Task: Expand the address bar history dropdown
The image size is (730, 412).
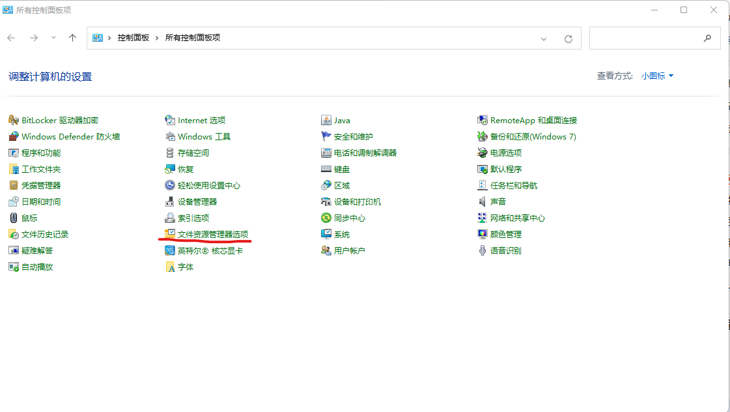Action: [544, 38]
